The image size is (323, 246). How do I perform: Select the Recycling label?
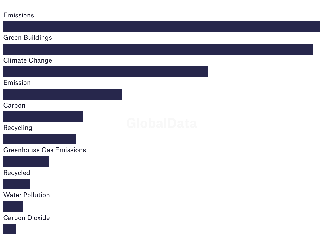pyautogui.click(x=18, y=128)
